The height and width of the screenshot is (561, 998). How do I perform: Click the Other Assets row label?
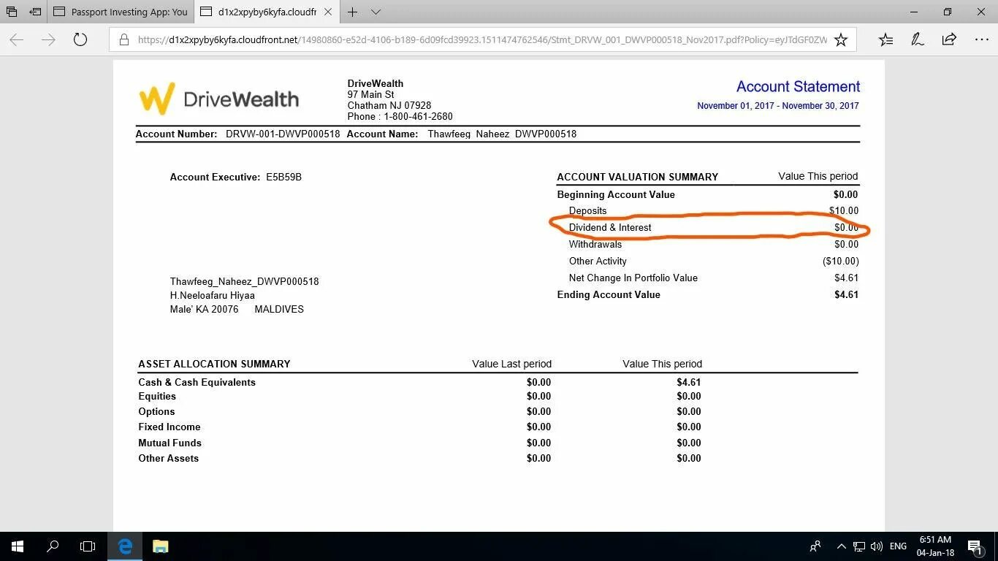[x=168, y=458]
